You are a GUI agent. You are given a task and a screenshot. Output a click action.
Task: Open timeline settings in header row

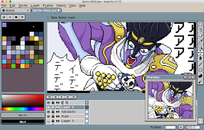coord(63,103)
